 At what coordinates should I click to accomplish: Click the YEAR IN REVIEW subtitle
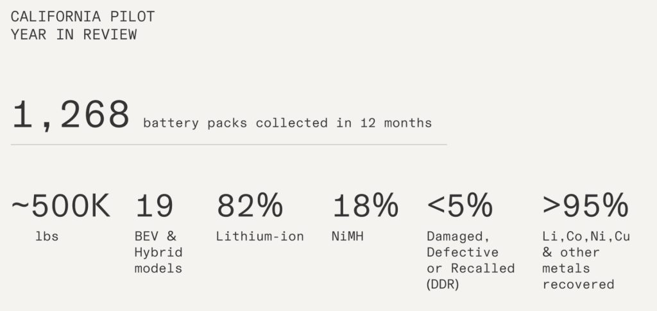tap(74, 35)
